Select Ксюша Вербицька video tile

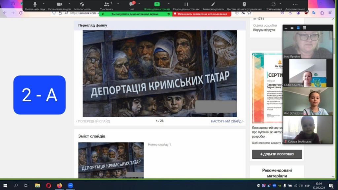(x=308, y=130)
